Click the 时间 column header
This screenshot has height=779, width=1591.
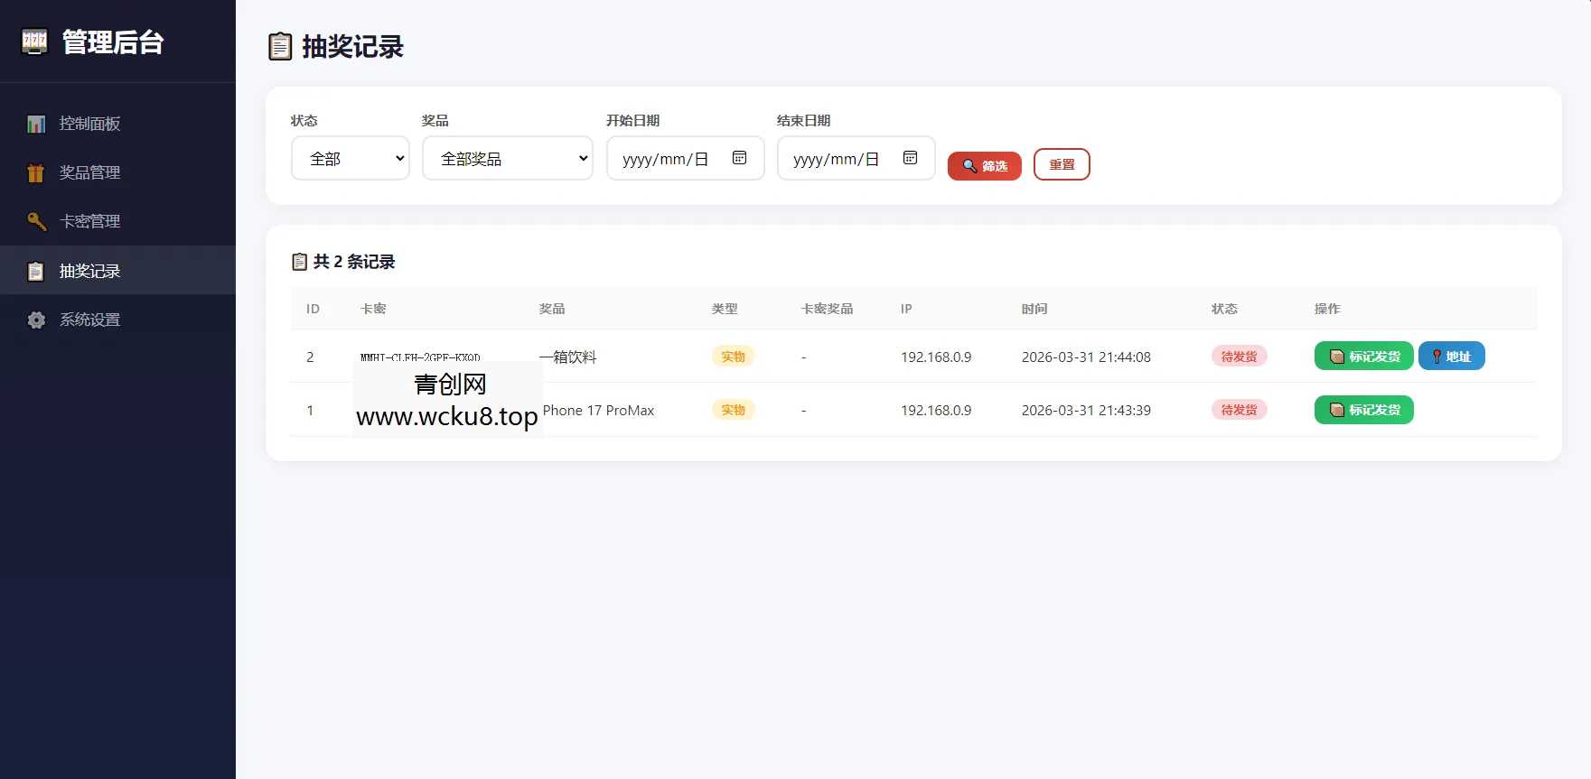tap(1034, 309)
